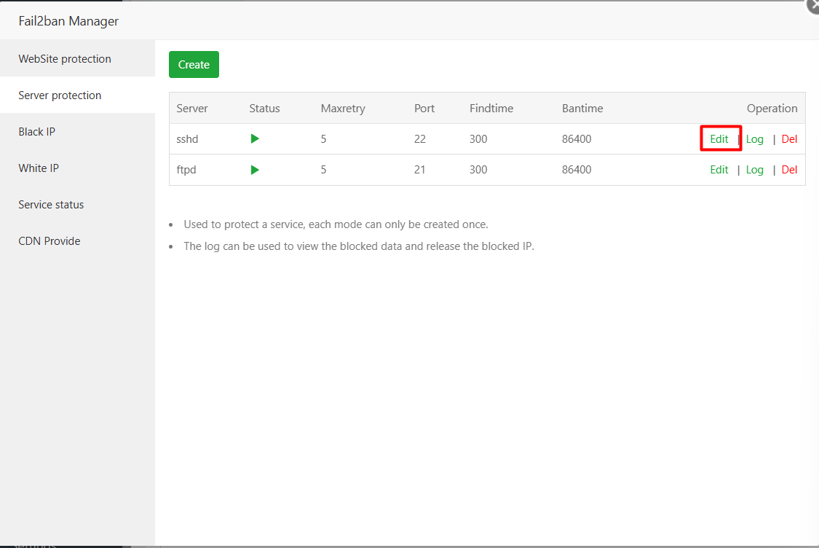Click the ftpd status play icon
The width and height of the screenshot is (819, 548).
[x=255, y=170]
